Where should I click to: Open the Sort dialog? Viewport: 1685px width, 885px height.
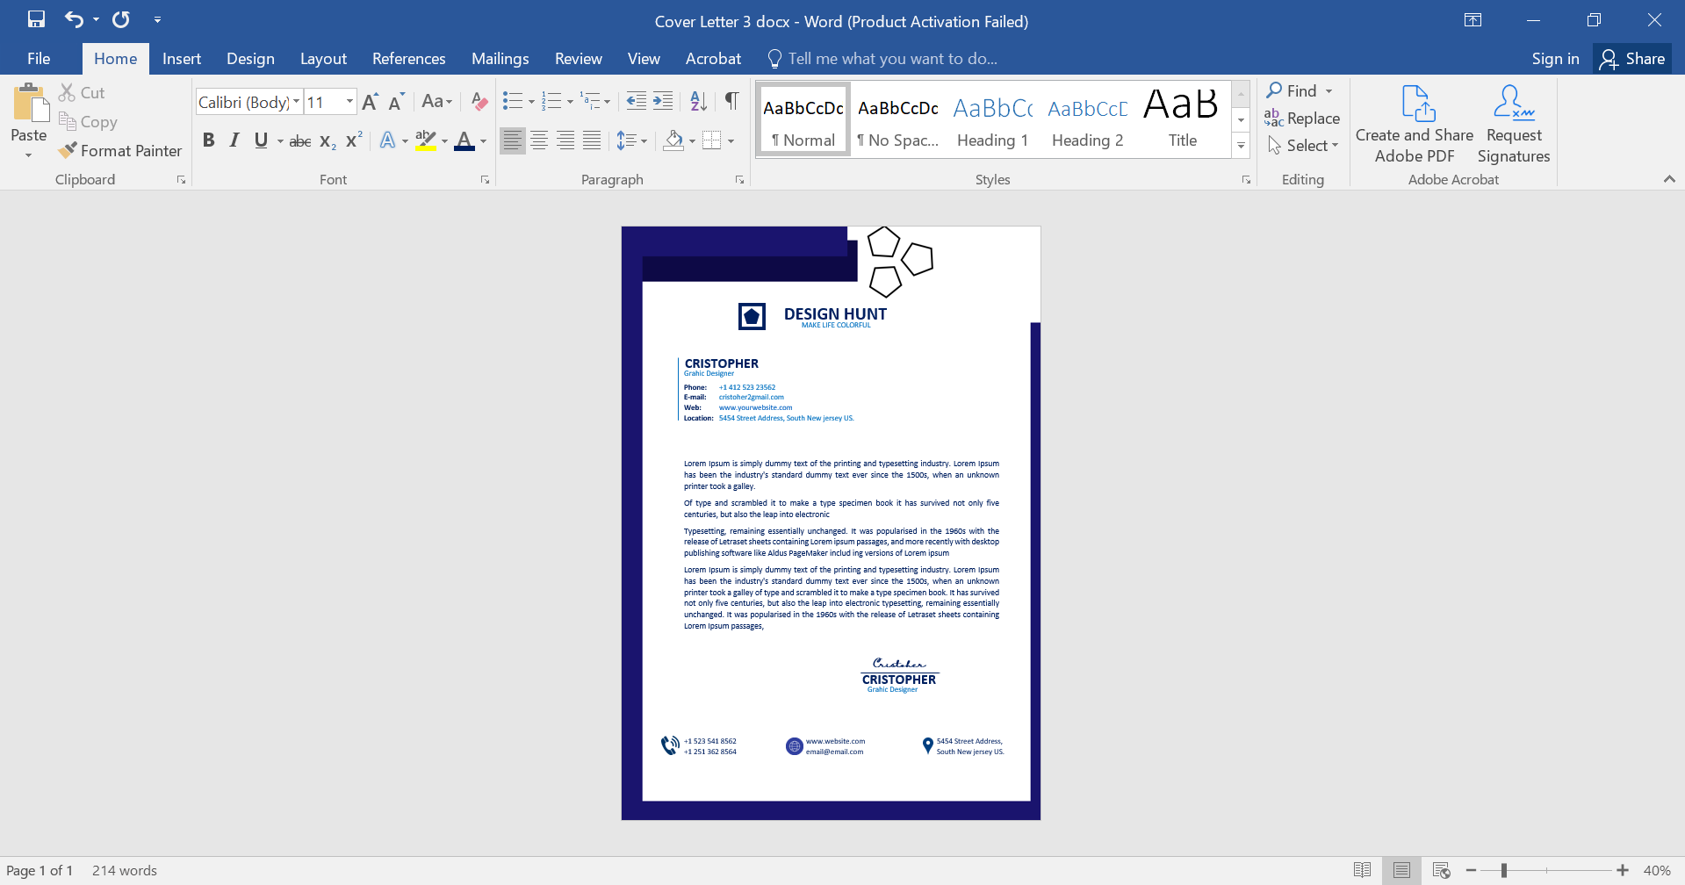[696, 101]
